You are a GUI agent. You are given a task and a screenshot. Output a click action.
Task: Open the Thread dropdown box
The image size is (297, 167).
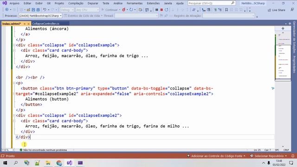(136, 16)
